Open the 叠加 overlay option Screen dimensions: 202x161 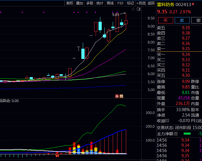80,3
